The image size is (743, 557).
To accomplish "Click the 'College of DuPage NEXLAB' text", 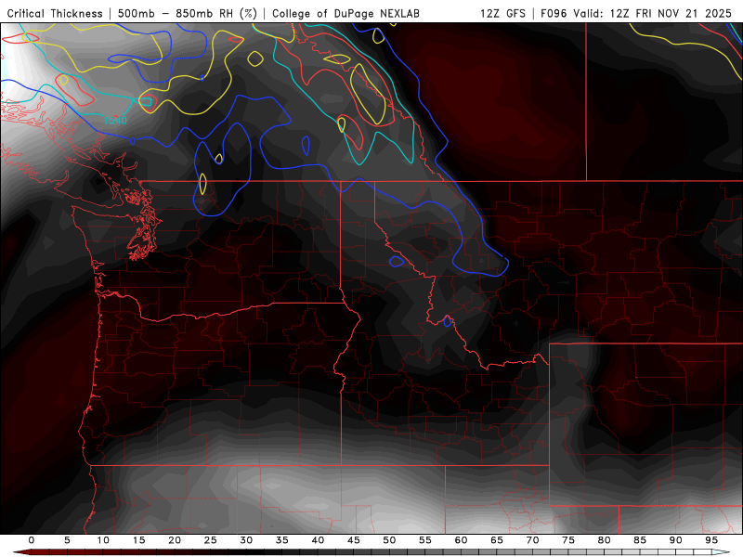I will pos(345,13).
